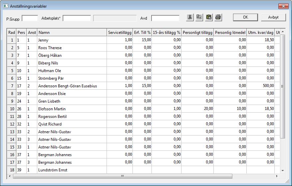This screenshot has width=292, height=186.
Task: Close the Anställningsvariabler window
Action: [x=283, y=6]
